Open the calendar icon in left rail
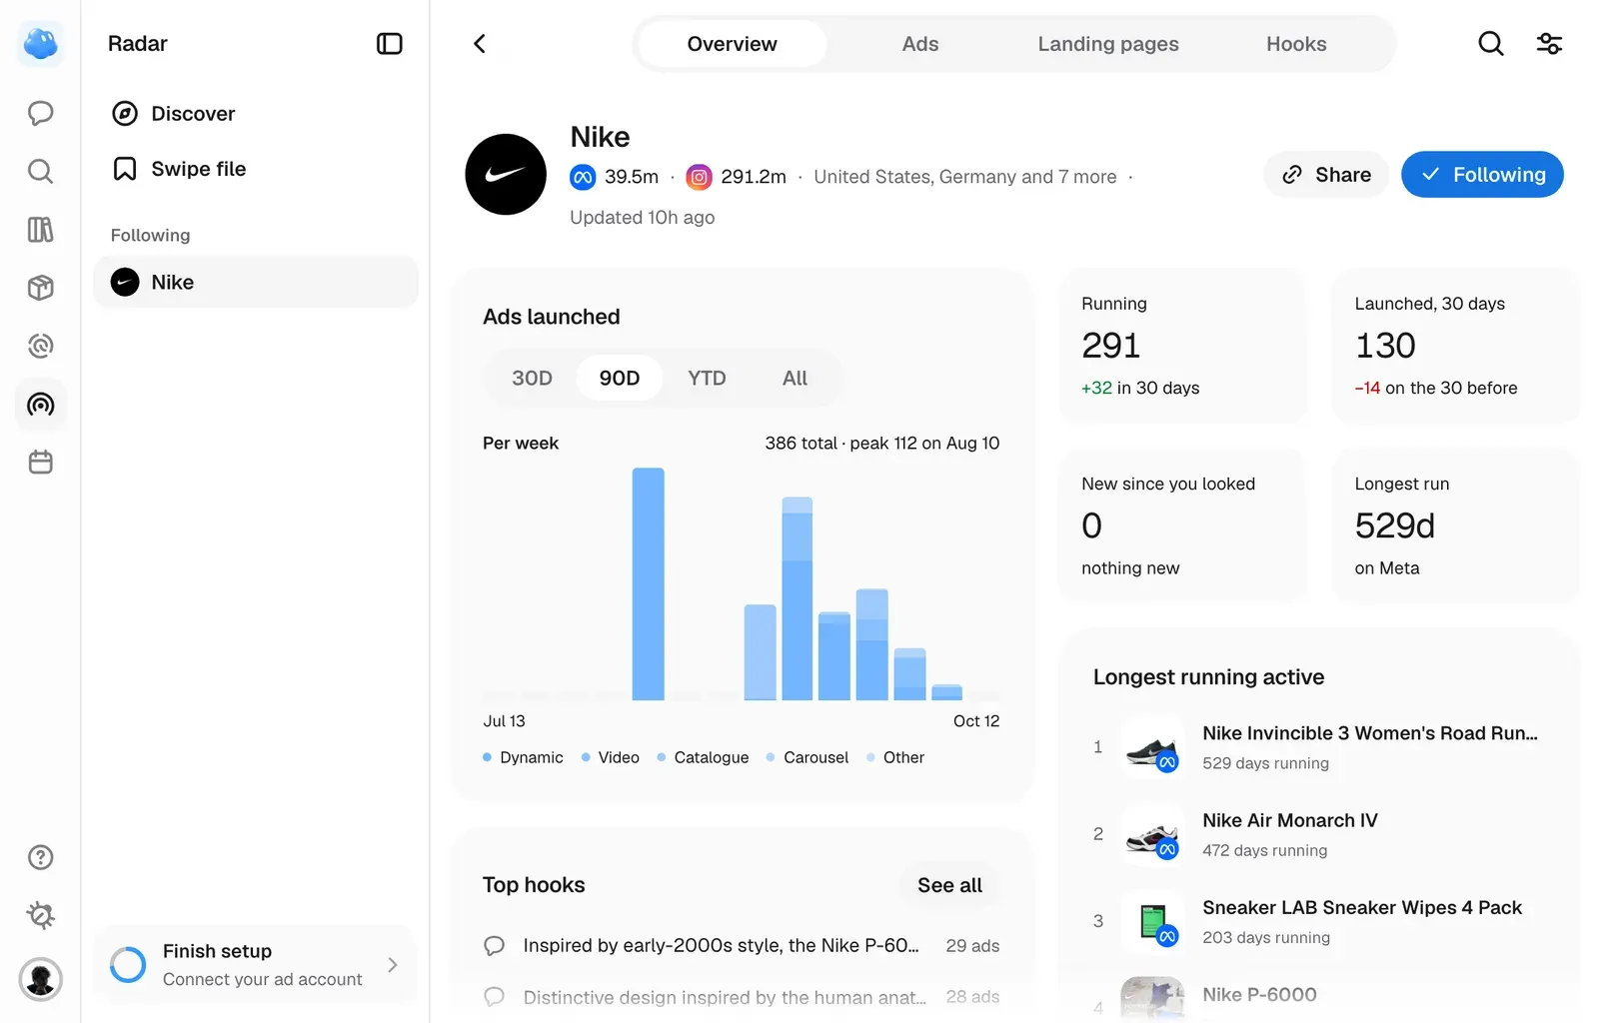The height and width of the screenshot is (1023, 1599). pos(40,463)
